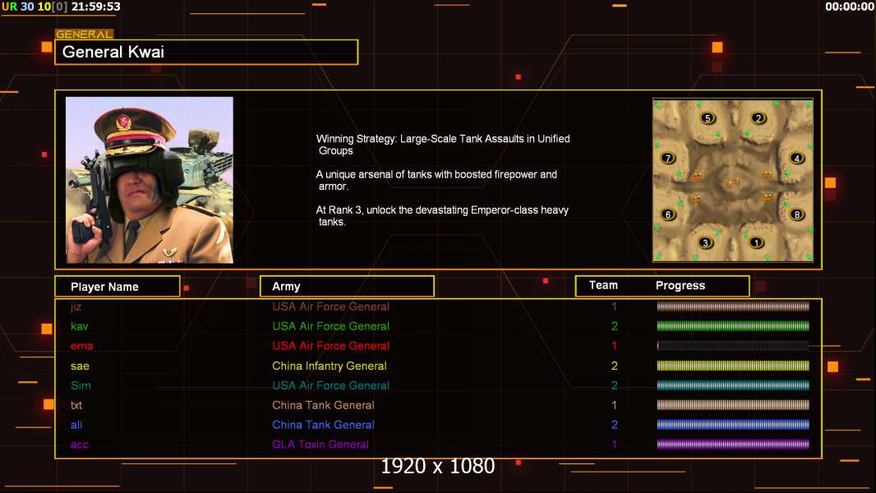Select player name ali
This screenshot has height=493, width=876.
[x=76, y=425]
